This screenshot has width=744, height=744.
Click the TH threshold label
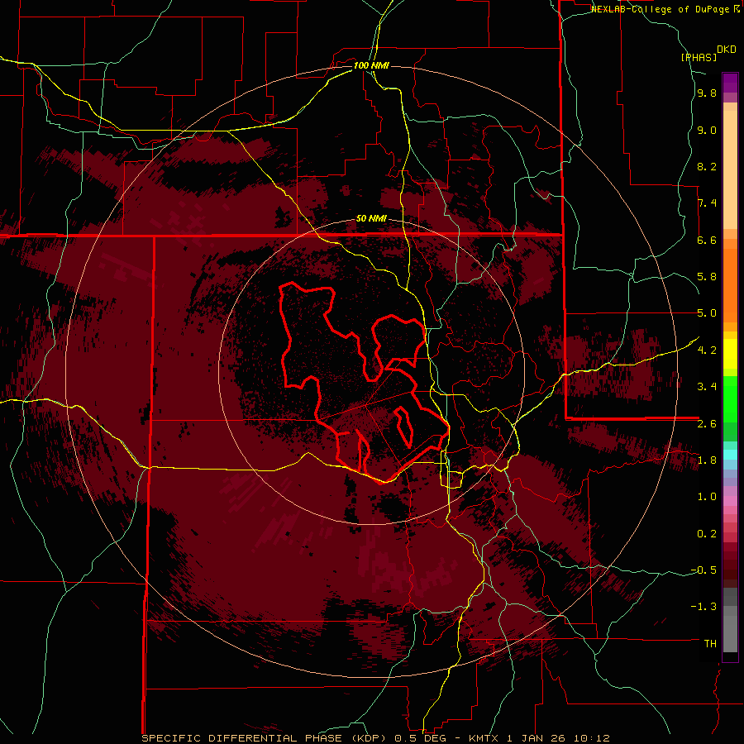coord(710,644)
